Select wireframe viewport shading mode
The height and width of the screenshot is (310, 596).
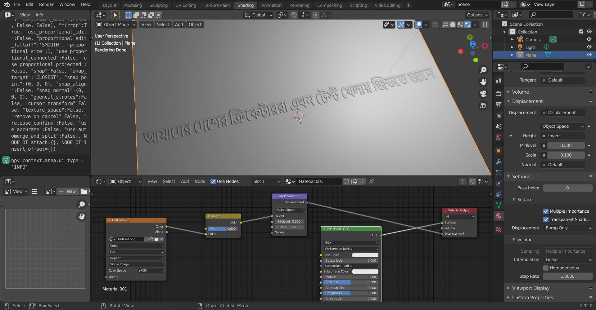[445, 24]
